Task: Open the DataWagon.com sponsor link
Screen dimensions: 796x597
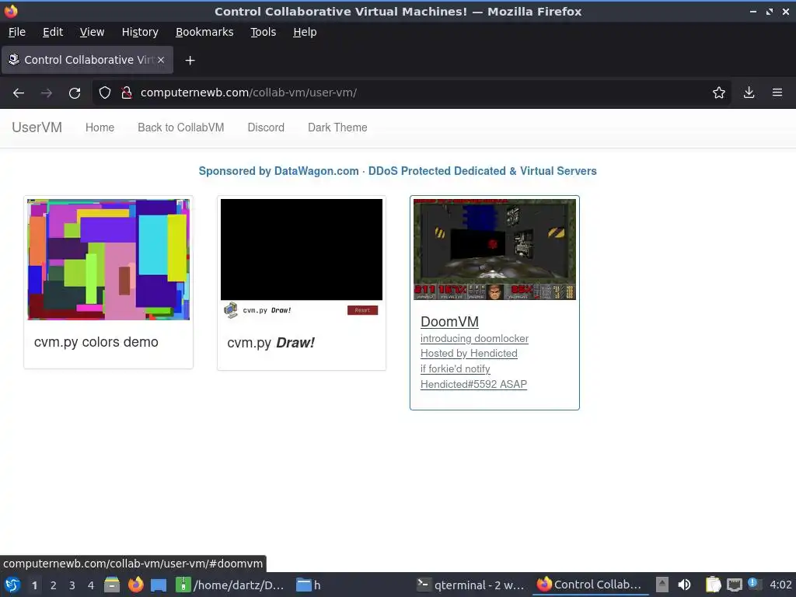Action: pos(397,171)
